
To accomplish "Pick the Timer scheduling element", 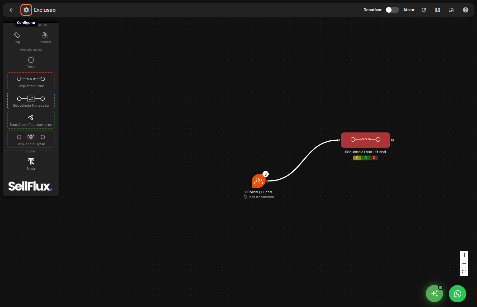I will [x=31, y=62].
